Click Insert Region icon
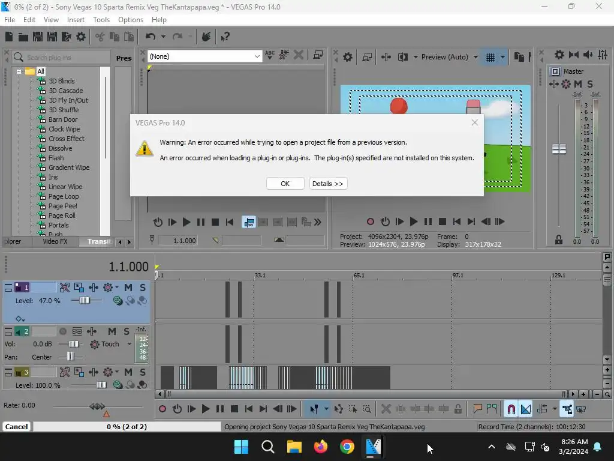The width and height of the screenshot is (614, 461). click(492, 409)
